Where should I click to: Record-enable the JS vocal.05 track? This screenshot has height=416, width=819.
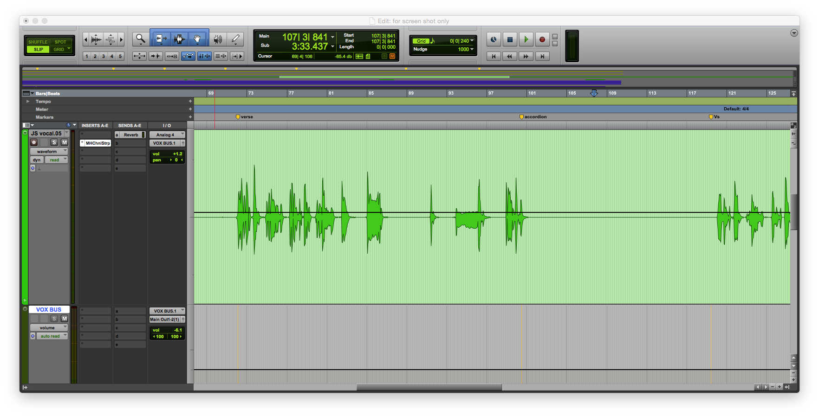34,142
